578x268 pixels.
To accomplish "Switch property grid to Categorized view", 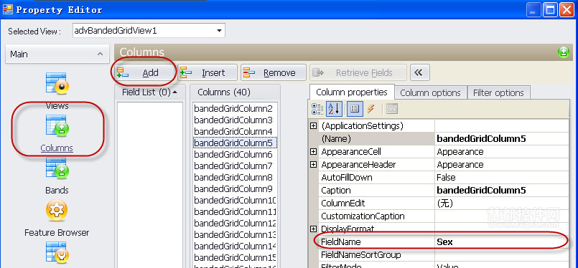I will coord(317,109).
